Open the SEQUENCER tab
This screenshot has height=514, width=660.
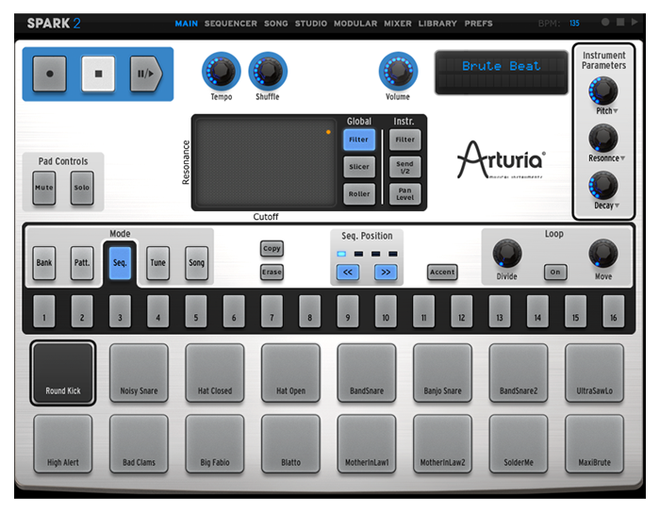[231, 24]
